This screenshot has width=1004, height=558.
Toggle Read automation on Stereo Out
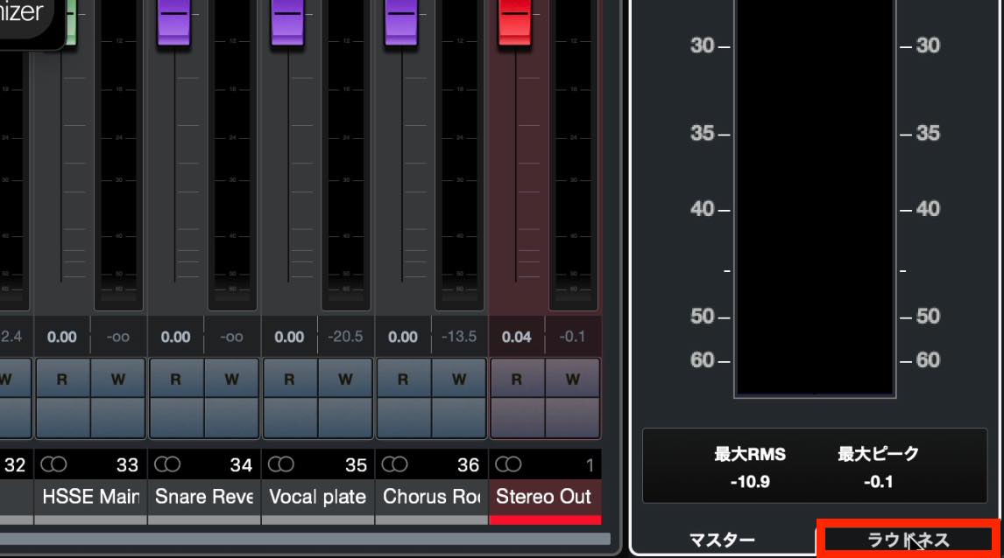pyautogui.click(x=517, y=379)
